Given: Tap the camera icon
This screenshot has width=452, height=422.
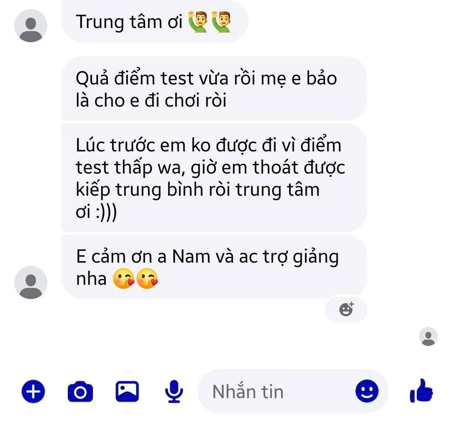Looking at the screenshot, I should click(x=80, y=391).
